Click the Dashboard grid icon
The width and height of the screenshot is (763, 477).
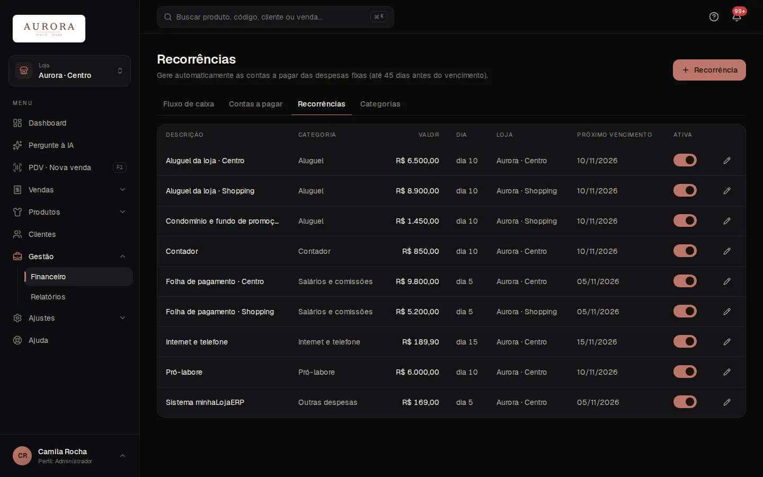(x=17, y=123)
